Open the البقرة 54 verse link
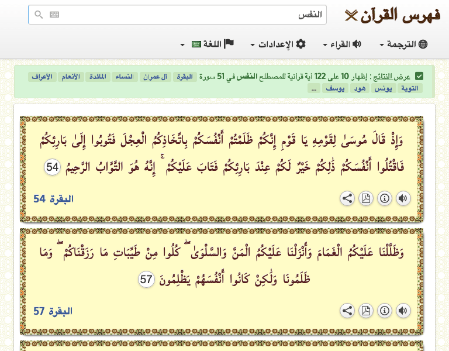Image resolution: width=449 pixels, height=351 pixels. tap(53, 199)
